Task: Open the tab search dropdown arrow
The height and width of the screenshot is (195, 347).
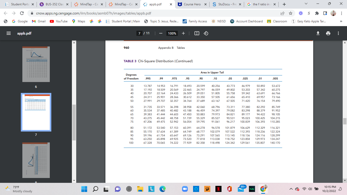Action: pos(306,4)
